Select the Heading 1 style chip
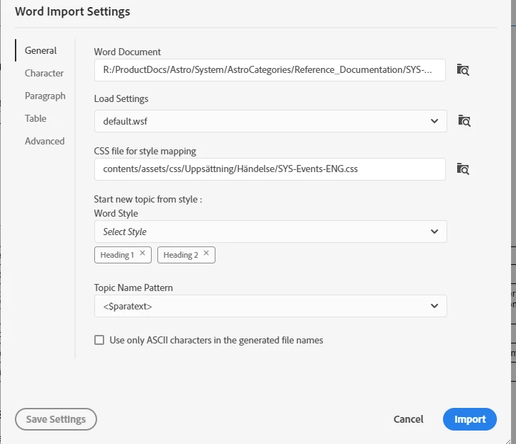The width and height of the screenshot is (516, 444). (117, 255)
